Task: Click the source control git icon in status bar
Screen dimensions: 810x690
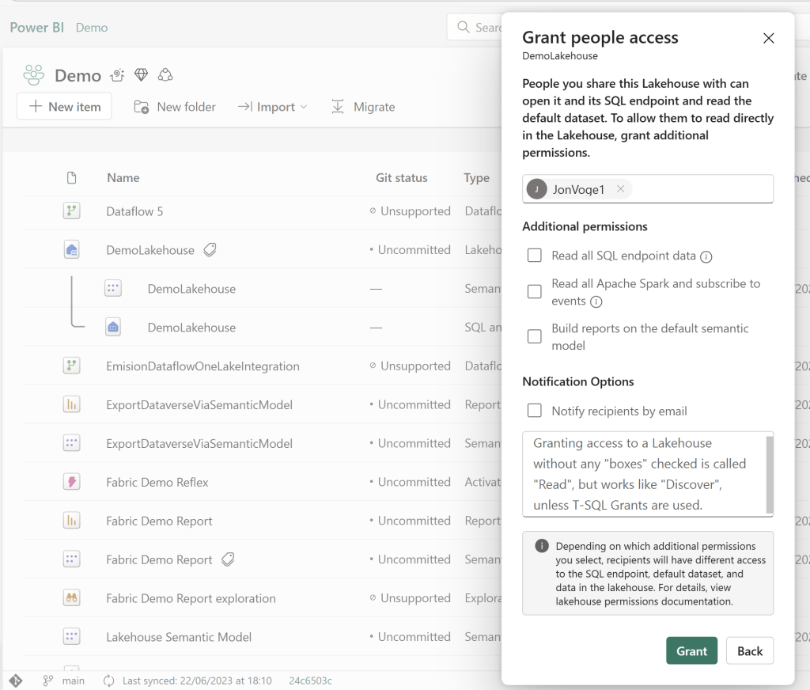Action: tap(16, 681)
